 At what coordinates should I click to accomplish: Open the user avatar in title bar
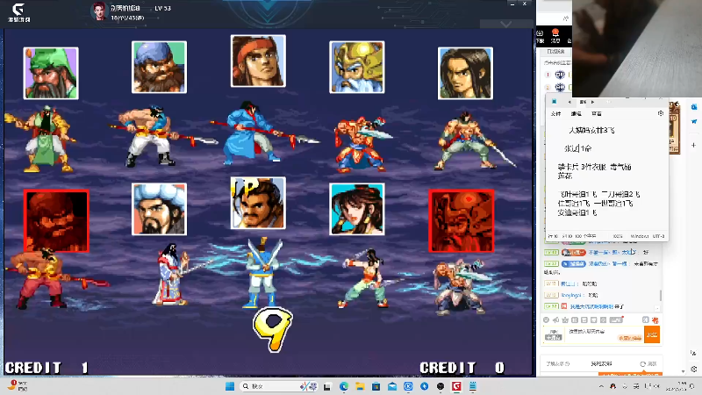(98, 11)
